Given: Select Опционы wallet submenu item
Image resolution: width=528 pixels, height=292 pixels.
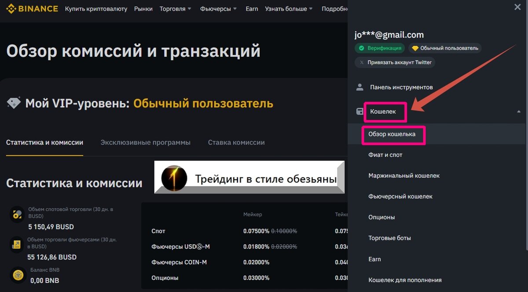Looking at the screenshot, I should click(x=381, y=217).
